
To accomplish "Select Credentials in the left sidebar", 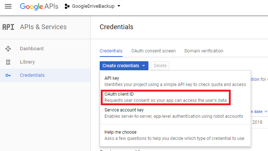I will [45, 75].
